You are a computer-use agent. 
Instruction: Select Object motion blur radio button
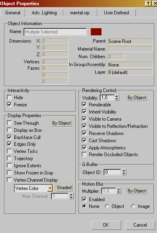point(107,206)
